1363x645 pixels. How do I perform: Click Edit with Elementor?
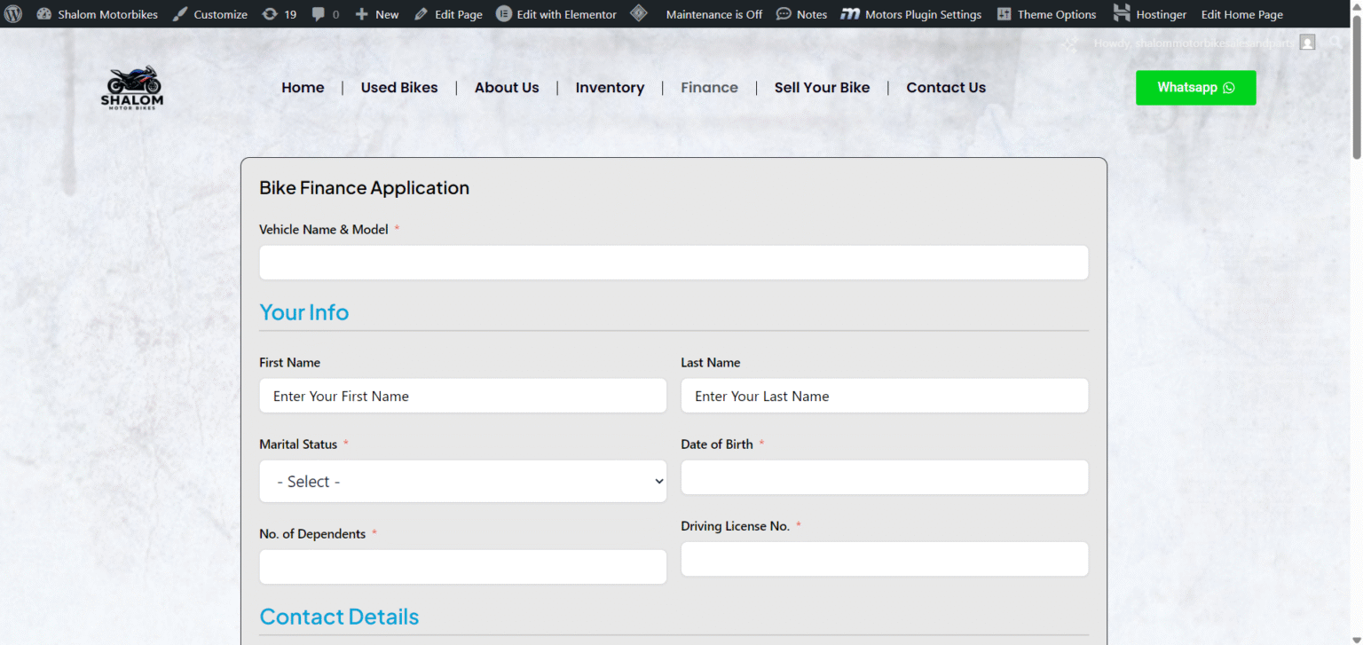pyautogui.click(x=556, y=14)
